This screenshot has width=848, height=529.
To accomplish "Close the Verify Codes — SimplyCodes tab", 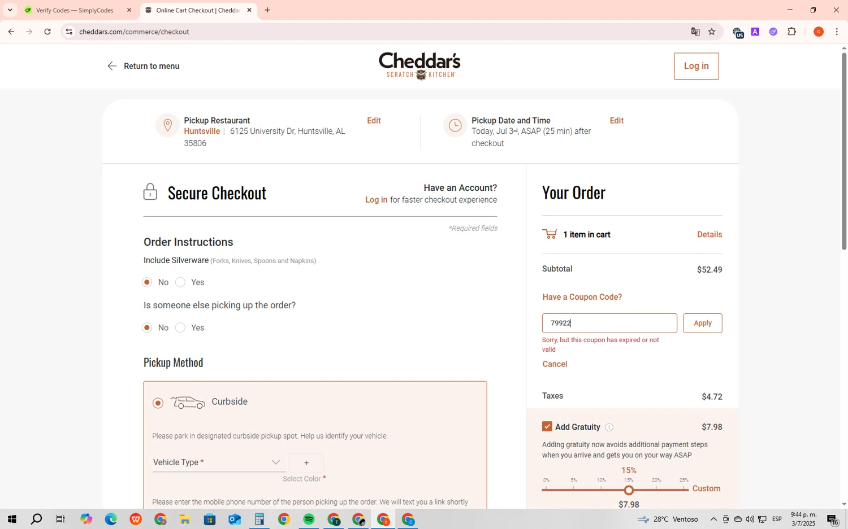I will tap(129, 10).
